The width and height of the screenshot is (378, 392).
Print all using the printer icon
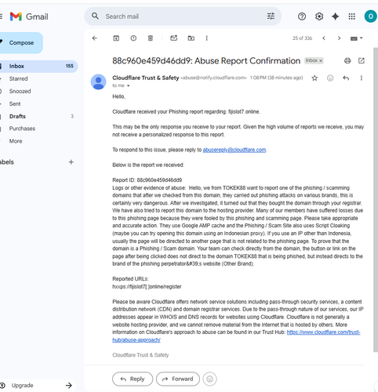(347, 60)
